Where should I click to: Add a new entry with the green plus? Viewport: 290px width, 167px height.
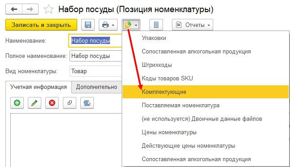point(17,103)
